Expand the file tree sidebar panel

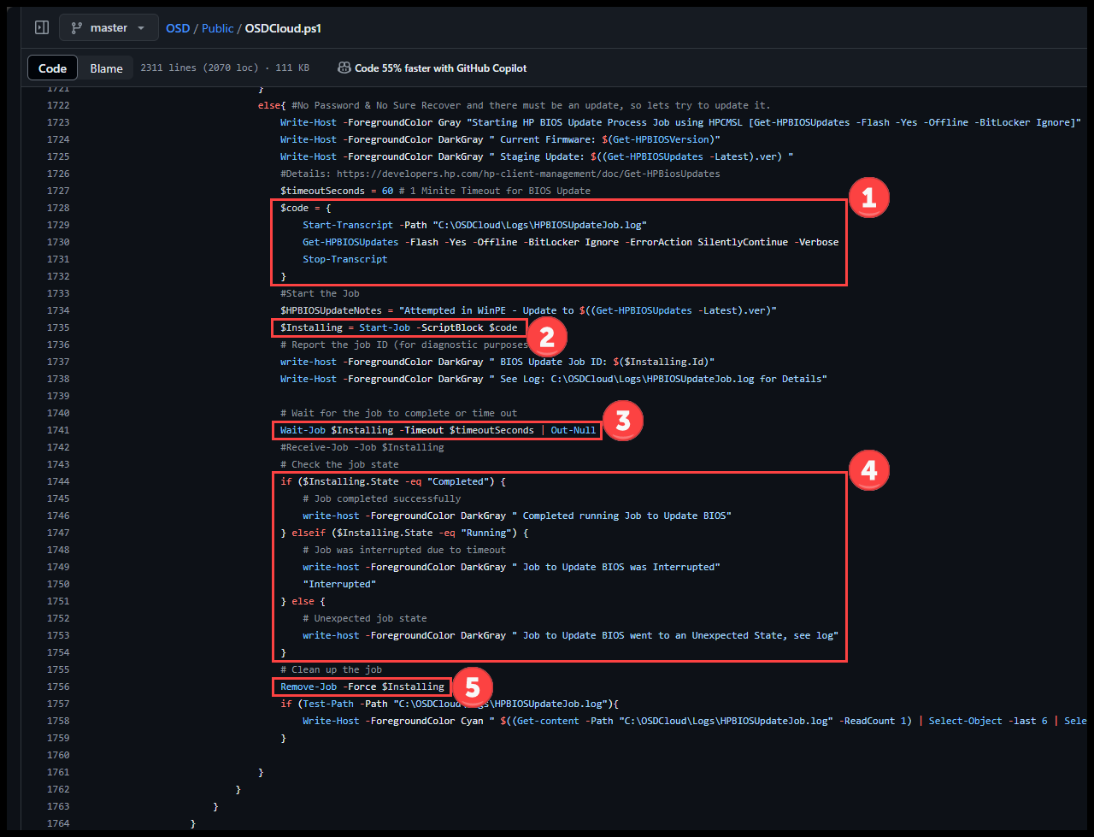tap(42, 28)
